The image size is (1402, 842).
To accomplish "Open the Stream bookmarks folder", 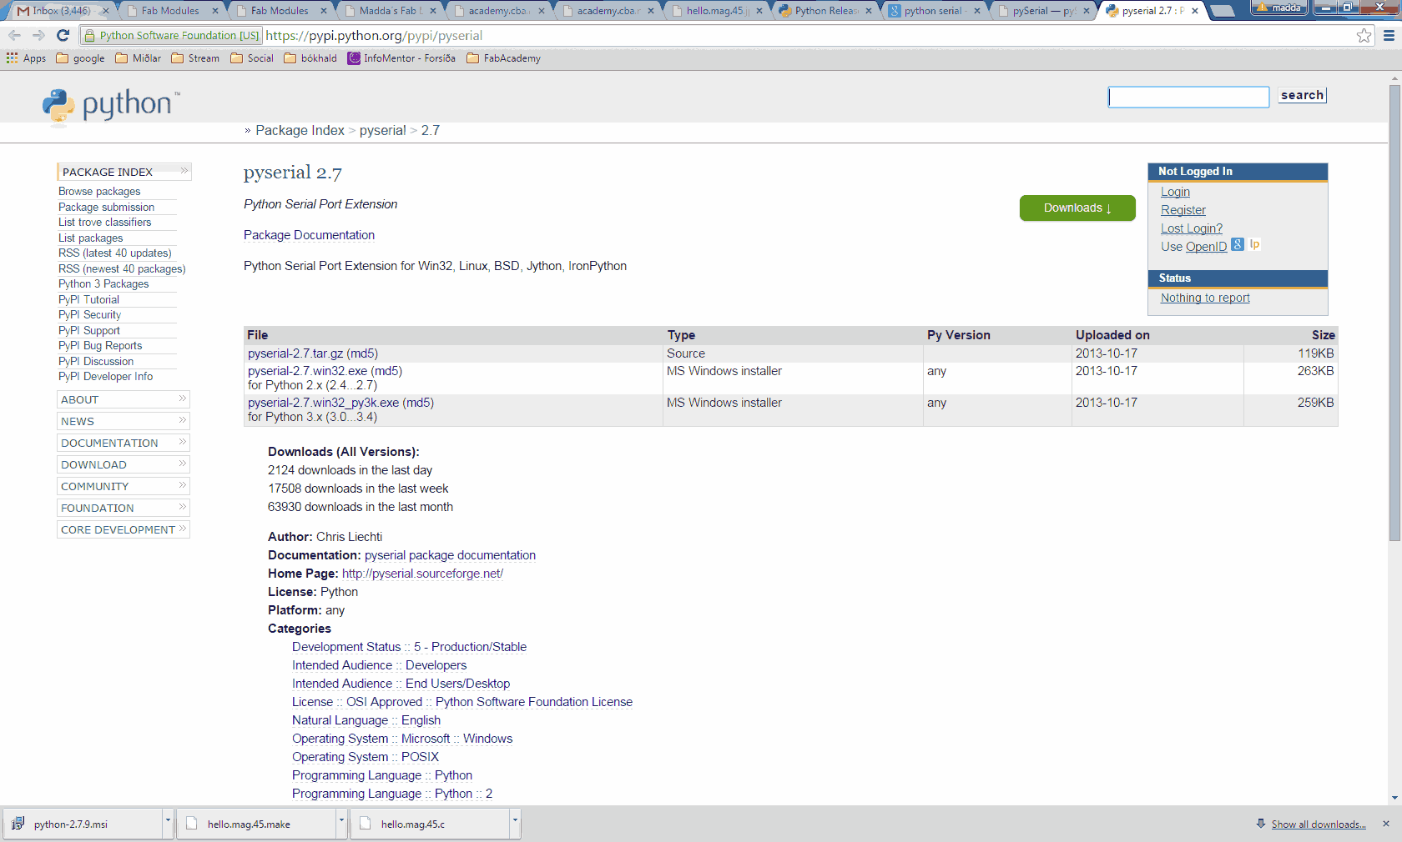I will click(x=195, y=58).
